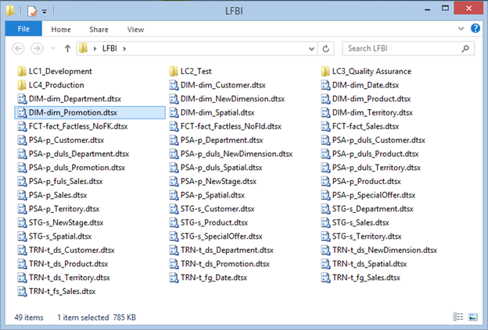
Task: Click the STG-s_NewStage.dtsx file name
Action: coord(66,222)
